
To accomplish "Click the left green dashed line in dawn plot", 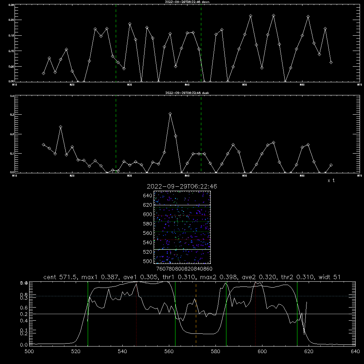I will 116,43.
